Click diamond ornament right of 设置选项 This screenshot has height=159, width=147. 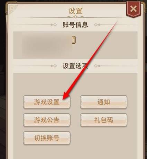97,66
